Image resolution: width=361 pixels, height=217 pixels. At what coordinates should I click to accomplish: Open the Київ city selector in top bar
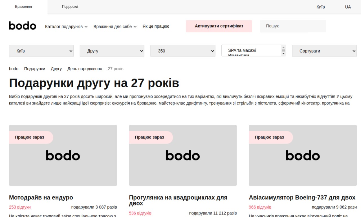[320, 7]
